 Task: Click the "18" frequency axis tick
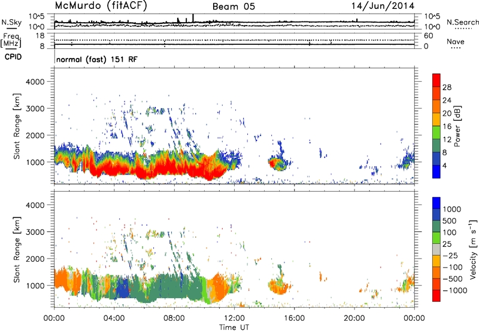coord(40,36)
